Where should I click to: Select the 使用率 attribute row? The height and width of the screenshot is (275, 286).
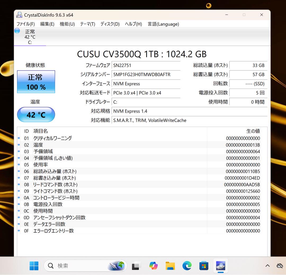pyautogui.click(x=139, y=165)
